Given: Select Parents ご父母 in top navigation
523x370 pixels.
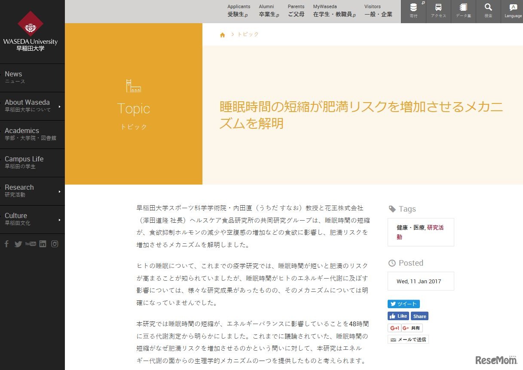Looking at the screenshot, I should pyautogui.click(x=296, y=11).
